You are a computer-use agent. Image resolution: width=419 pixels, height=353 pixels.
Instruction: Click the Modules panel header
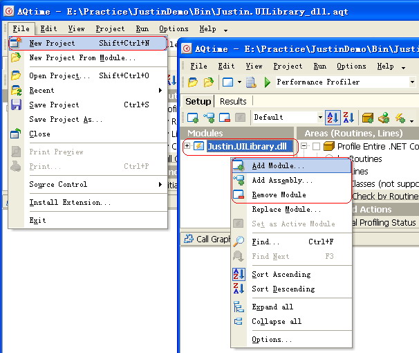(236, 133)
